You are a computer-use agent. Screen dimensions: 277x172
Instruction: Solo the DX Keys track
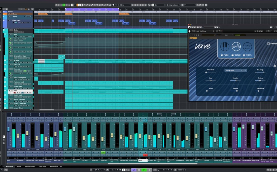click(12, 60)
